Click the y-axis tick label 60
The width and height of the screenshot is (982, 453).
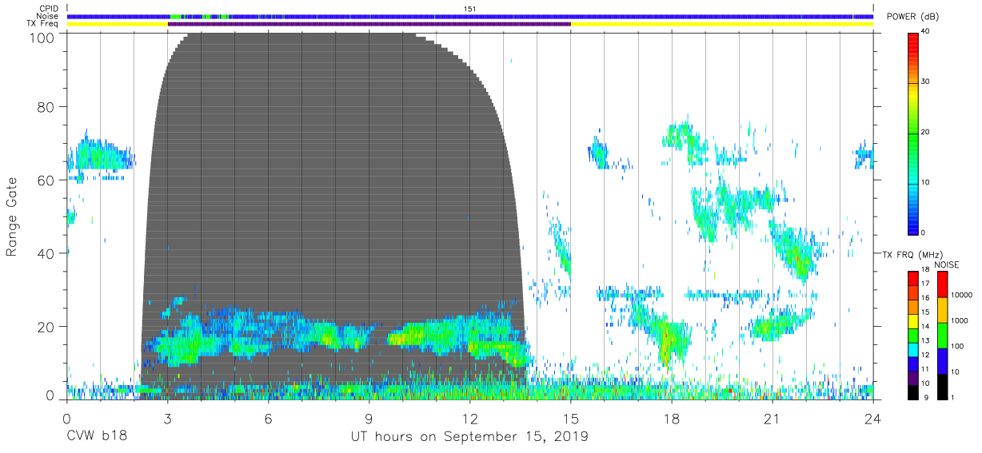point(46,180)
